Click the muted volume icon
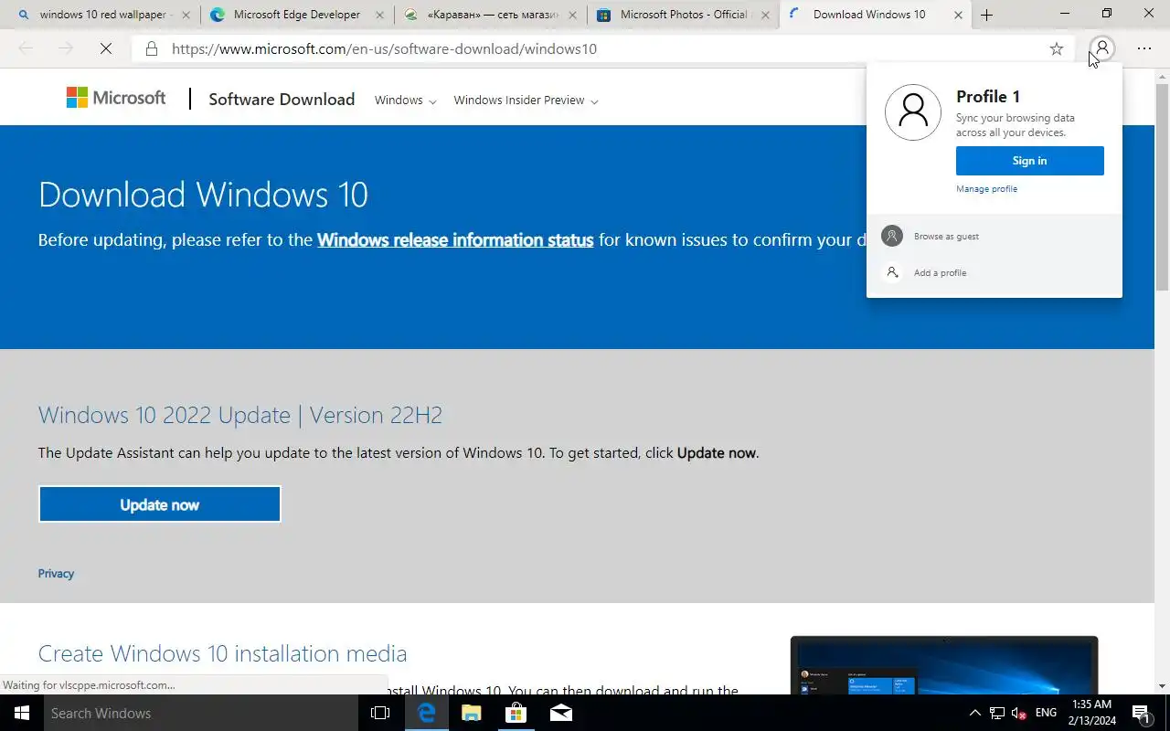1170x731 pixels. pos(1019,713)
